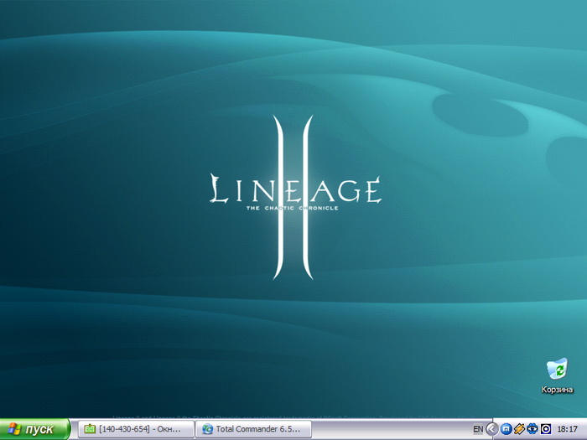Click the Total Commander taskbar button icon

point(207,429)
